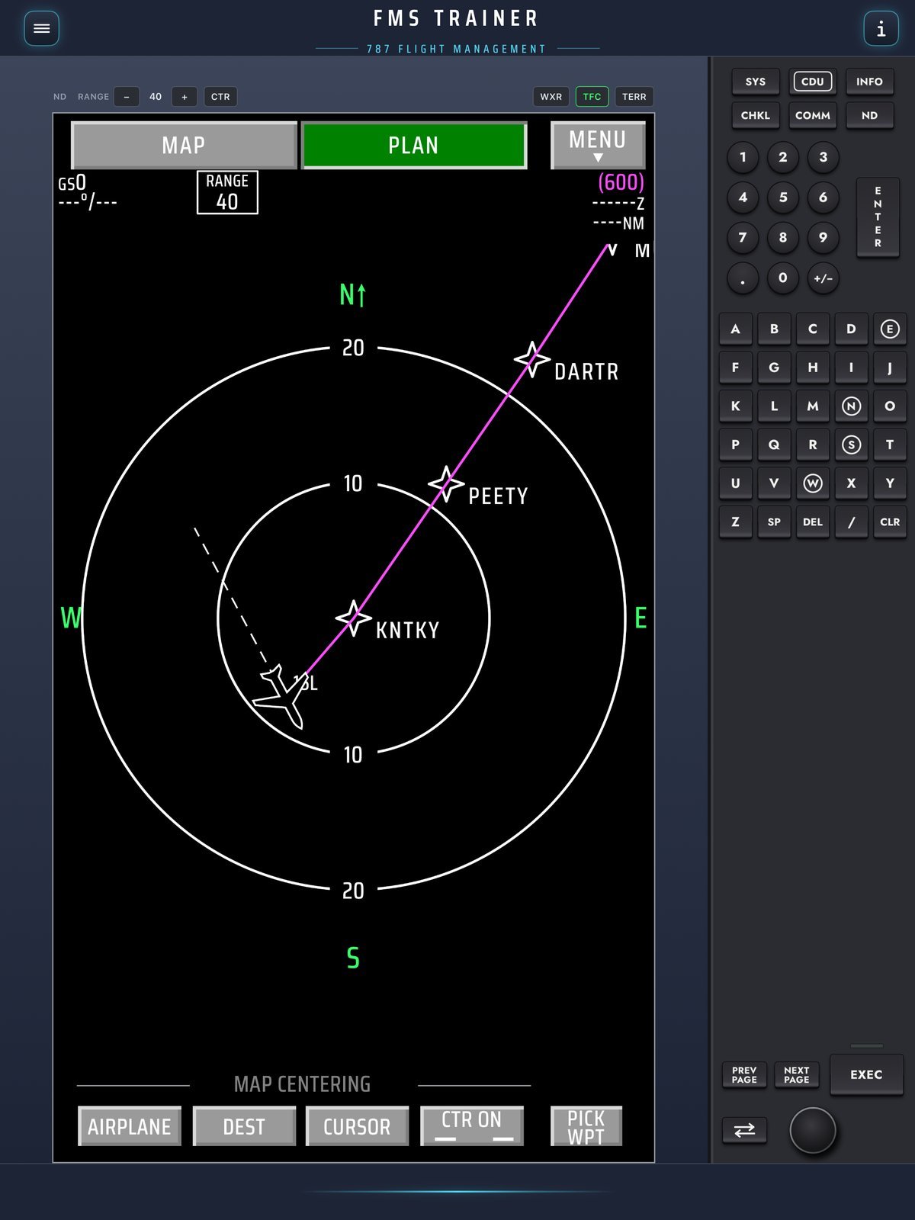
Task: Tap numeric key 3
Action: (x=823, y=157)
